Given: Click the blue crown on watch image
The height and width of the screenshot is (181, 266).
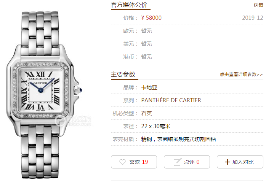Looking at the screenshot, I should click(x=80, y=90).
